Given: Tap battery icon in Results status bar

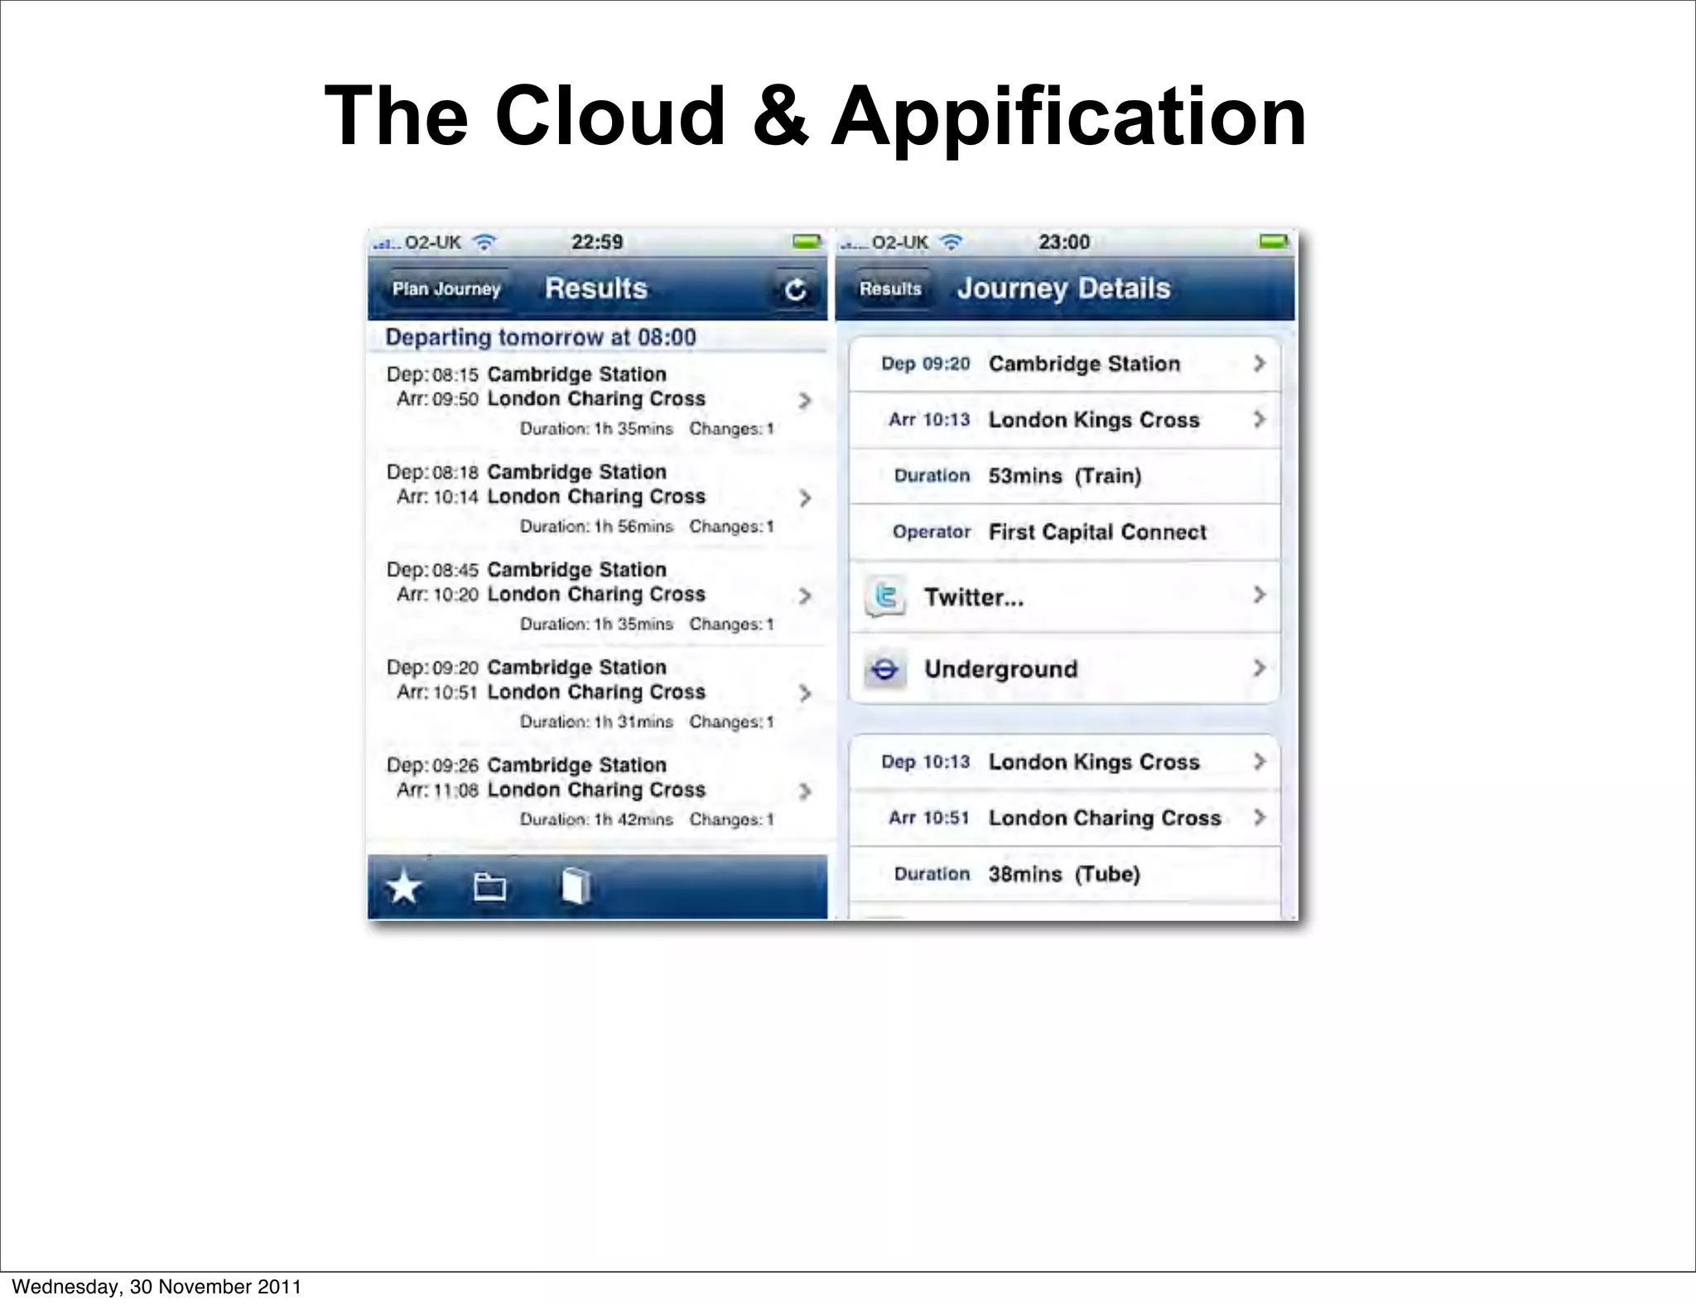Looking at the screenshot, I should pyautogui.click(x=806, y=242).
